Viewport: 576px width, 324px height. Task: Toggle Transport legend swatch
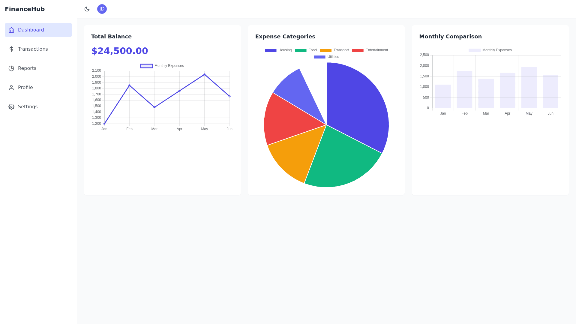326,50
